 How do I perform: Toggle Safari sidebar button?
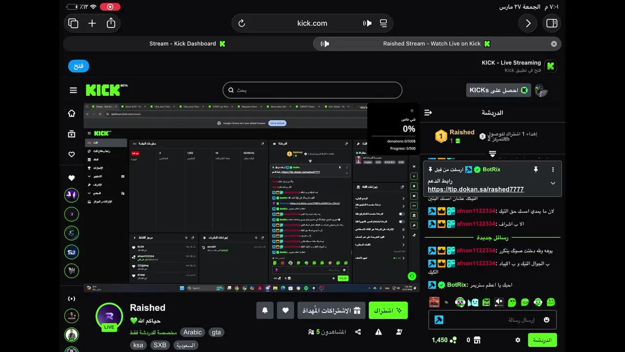(x=552, y=23)
